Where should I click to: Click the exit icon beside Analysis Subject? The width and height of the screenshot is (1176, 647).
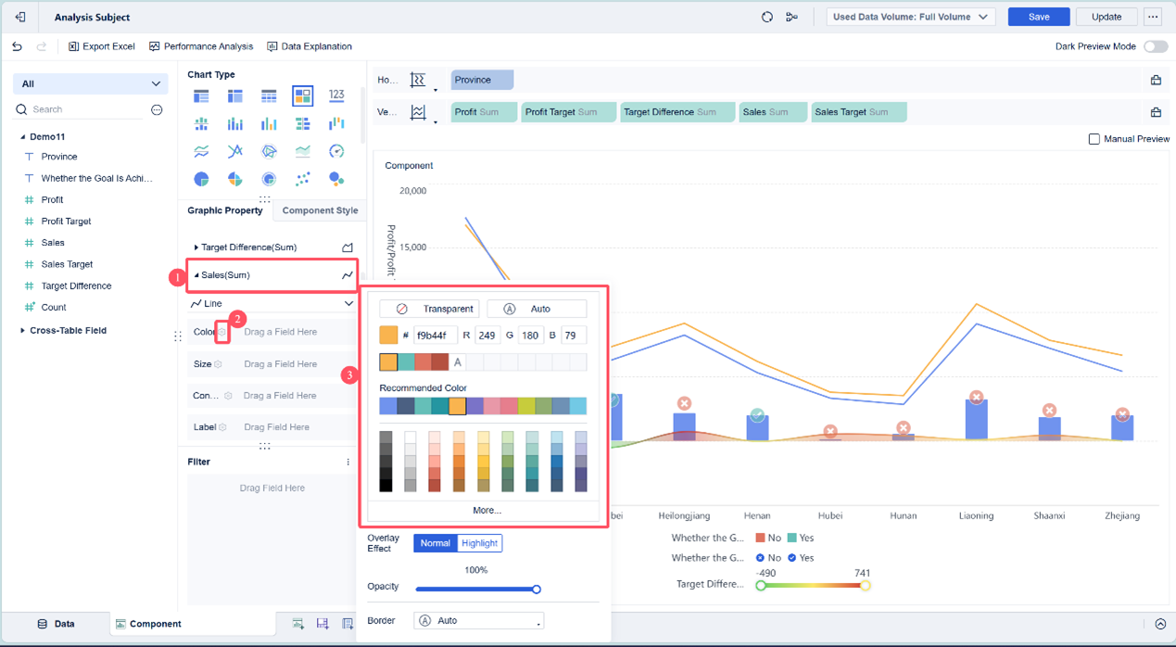(x=20, y=17)
